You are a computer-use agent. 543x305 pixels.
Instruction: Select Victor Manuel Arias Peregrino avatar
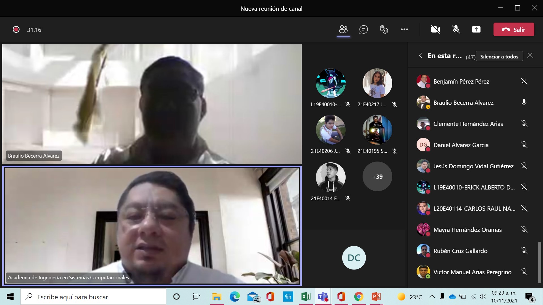(x=423, y=272)
